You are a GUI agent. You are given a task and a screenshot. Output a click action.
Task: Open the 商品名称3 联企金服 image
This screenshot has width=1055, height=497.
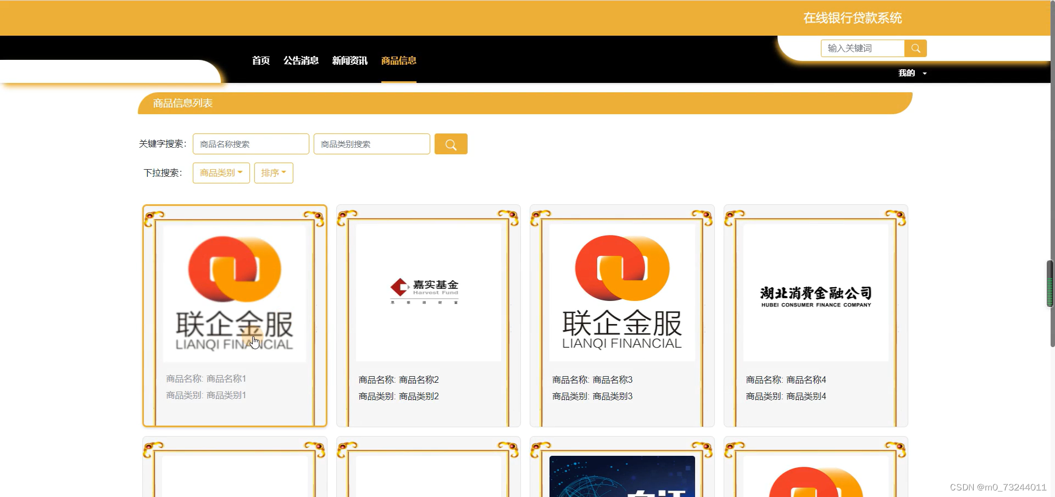pos(622,293)
